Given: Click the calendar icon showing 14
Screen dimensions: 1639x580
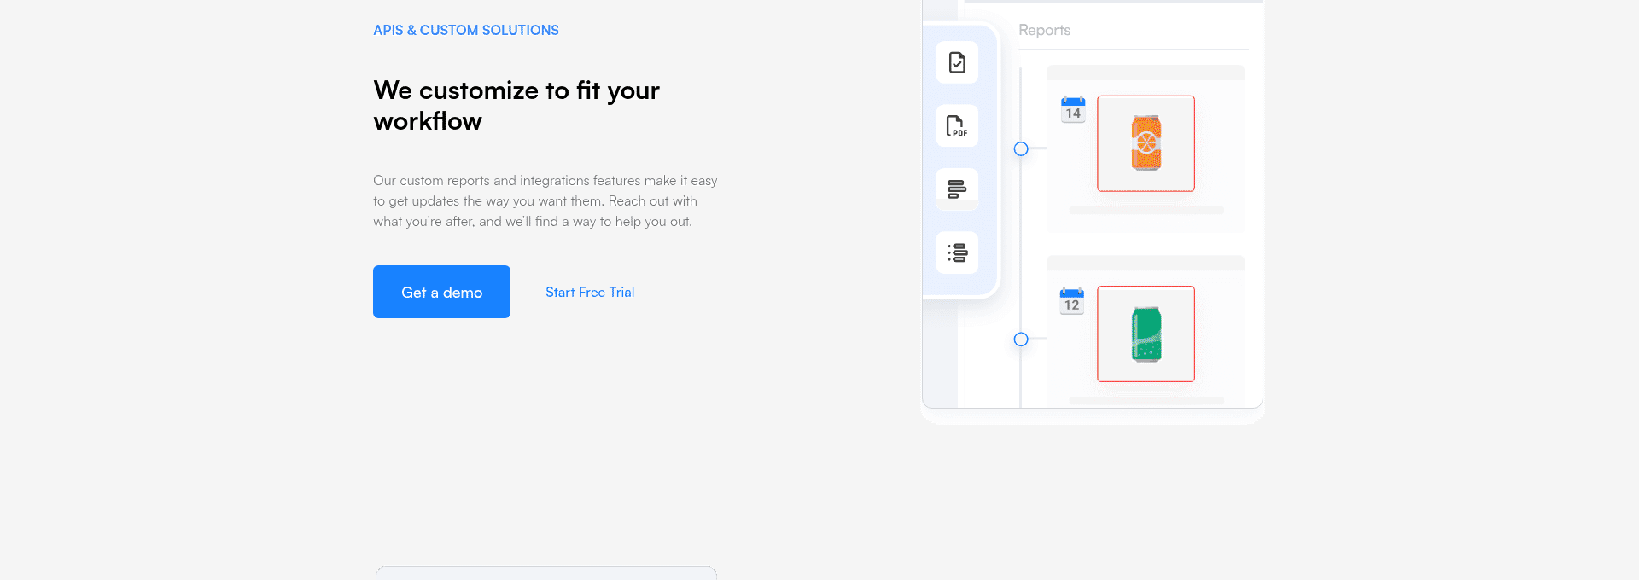Looking at the screenshot, I should 1073,110.
